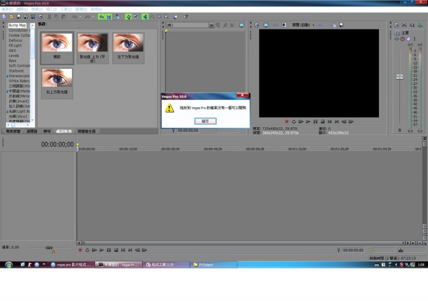Open the 工具(T) menu

pyautogui.click(x=66, y=9)
